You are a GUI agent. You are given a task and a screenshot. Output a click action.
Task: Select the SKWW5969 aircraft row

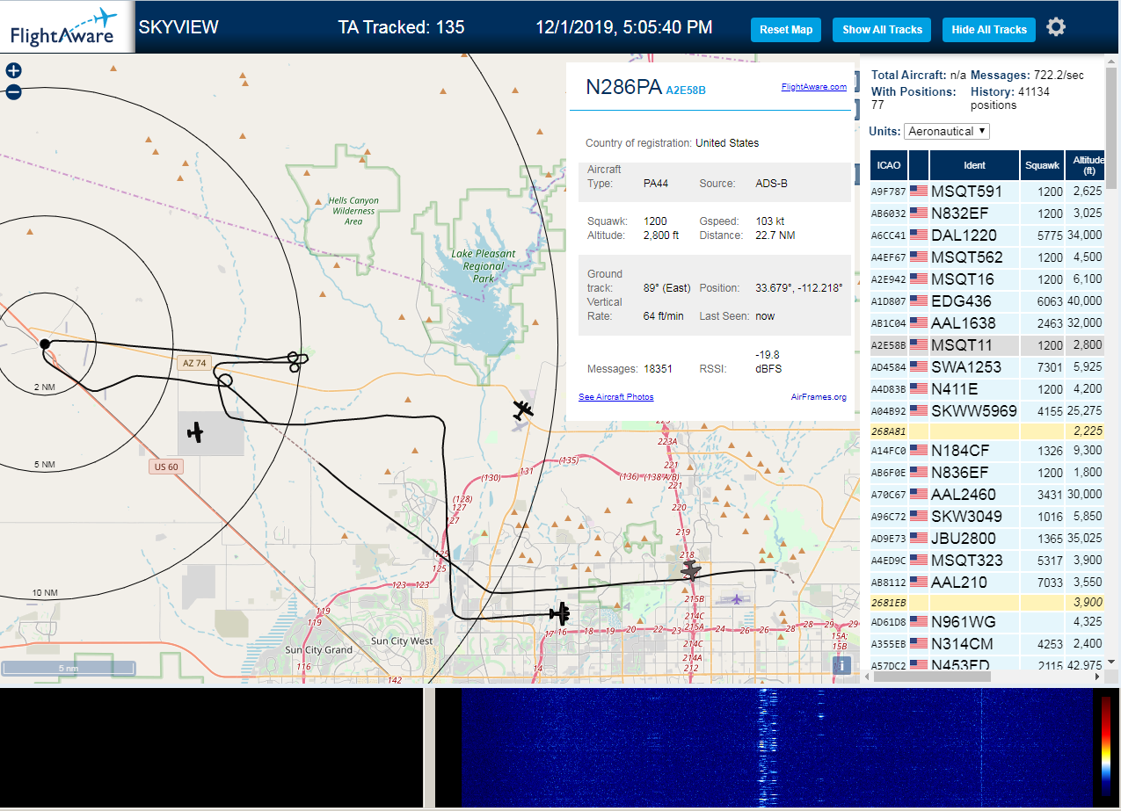(987, 410)
